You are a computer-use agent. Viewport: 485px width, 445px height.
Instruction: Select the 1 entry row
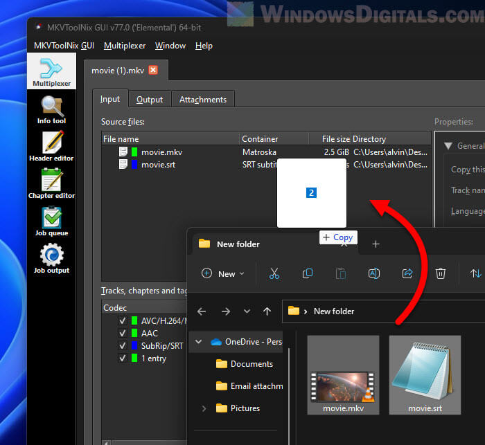coord(144,358)
